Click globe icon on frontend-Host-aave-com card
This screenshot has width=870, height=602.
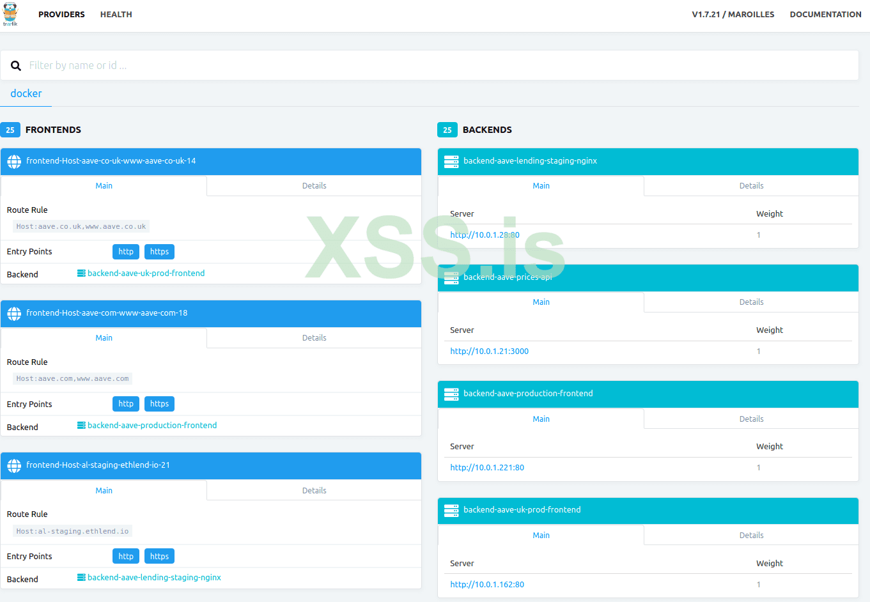pos(14,314)
